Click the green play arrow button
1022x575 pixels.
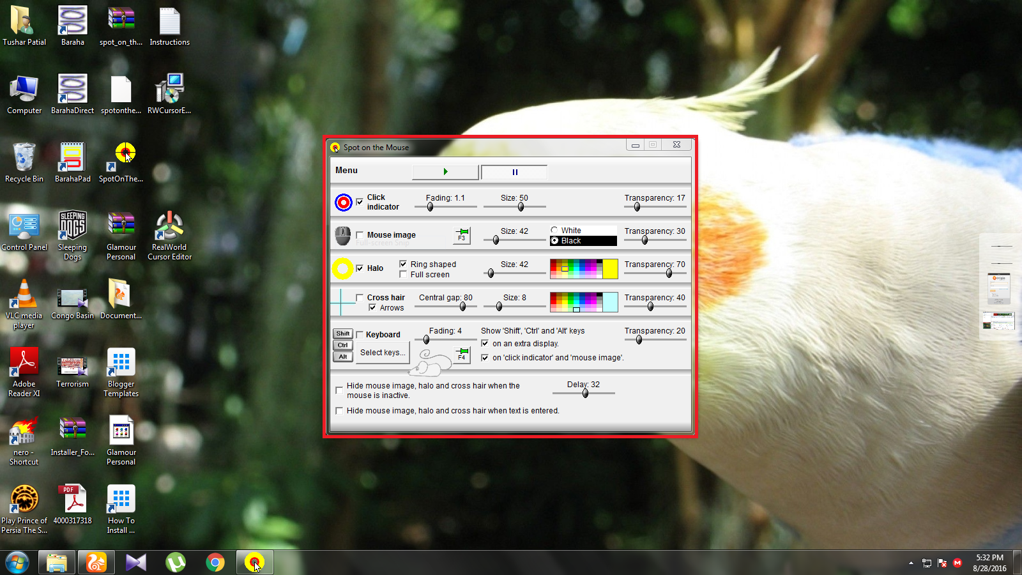tap(445, 172)
